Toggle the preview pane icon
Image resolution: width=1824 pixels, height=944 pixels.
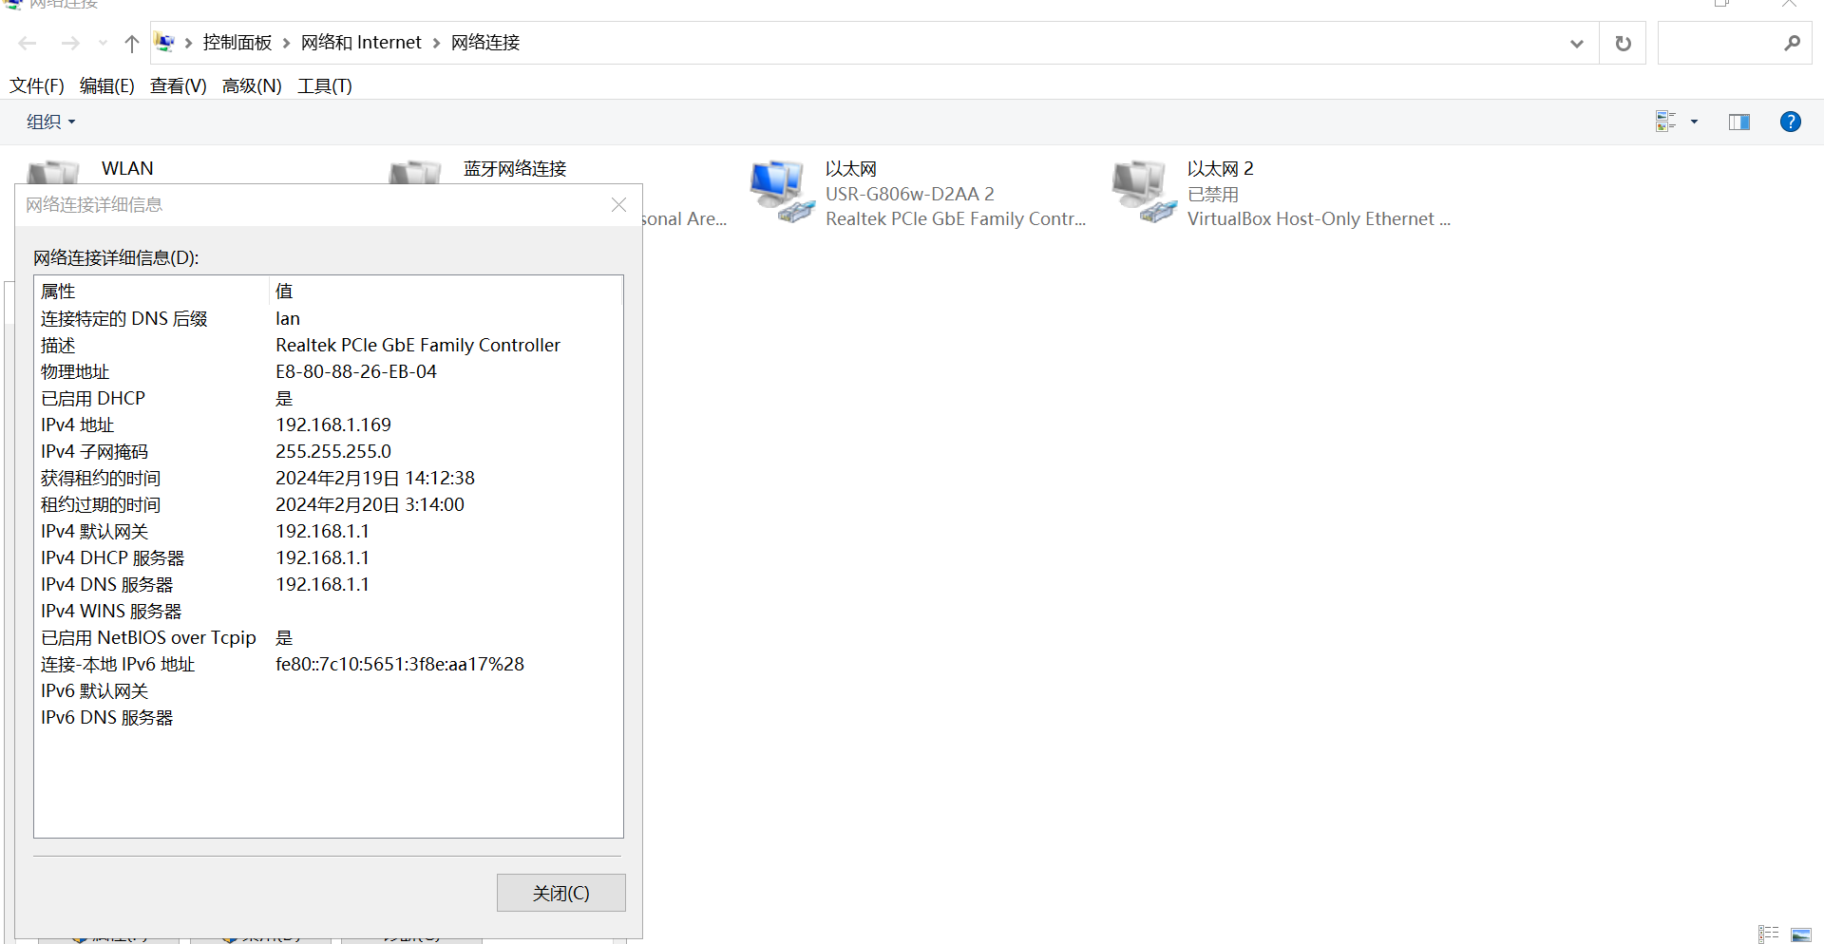click(x=1738, y=122)
